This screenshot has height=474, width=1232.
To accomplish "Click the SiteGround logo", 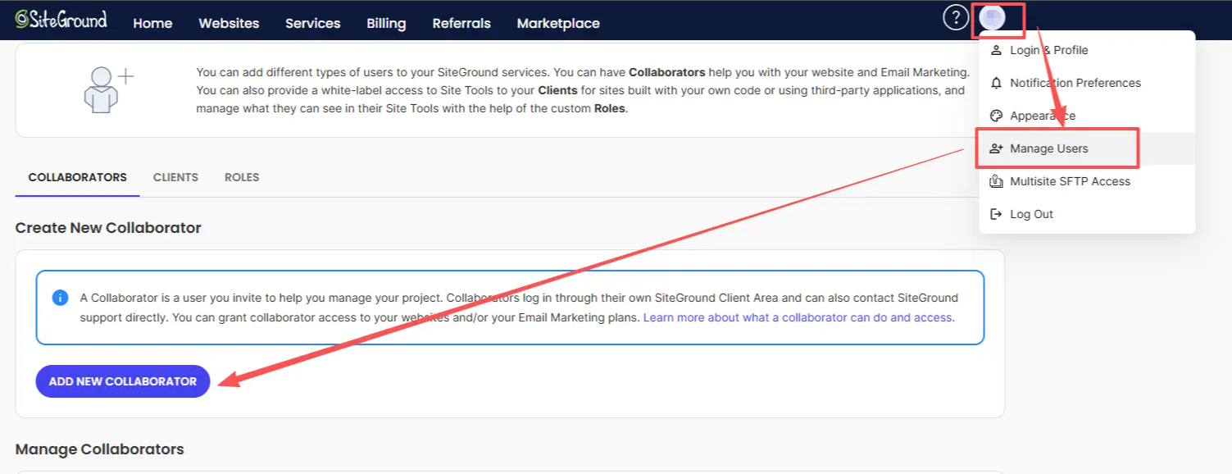I will 61,20.
